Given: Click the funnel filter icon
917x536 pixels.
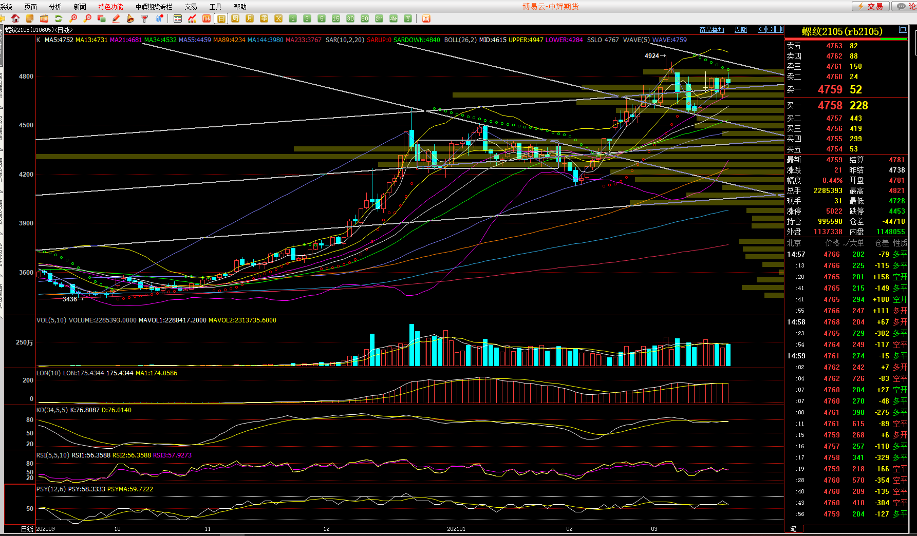Looking at the screenshot, I should [x=145, y=18].
